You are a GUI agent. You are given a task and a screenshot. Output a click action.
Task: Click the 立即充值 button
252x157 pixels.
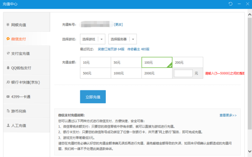click(93, 97)
